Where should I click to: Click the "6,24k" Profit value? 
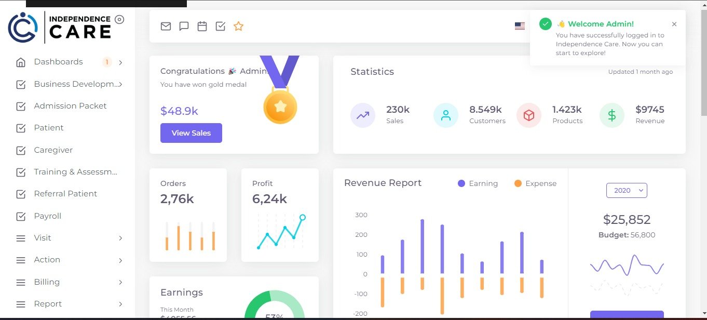point(269,199)
